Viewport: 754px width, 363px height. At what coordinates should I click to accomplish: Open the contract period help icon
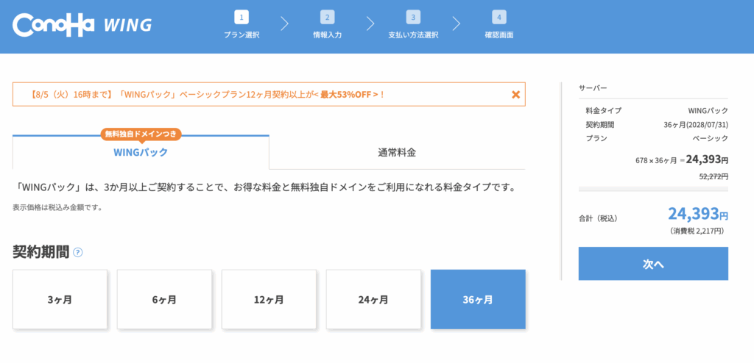coord(77,253)
